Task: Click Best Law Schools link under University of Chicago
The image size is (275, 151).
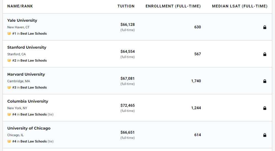Action: tap(33, 141)
